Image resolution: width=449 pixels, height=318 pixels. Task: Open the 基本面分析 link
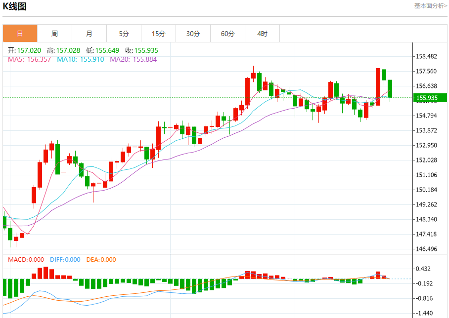[x=430, y=6]
